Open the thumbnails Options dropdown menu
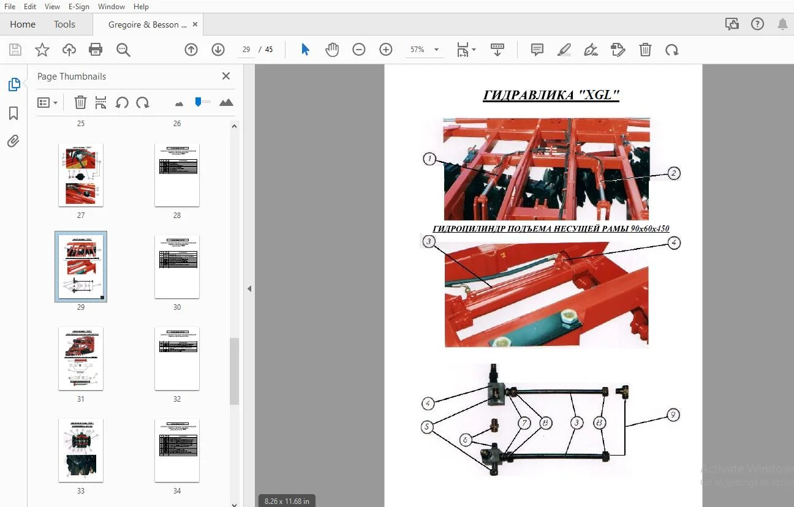 [x=47, y=103]
